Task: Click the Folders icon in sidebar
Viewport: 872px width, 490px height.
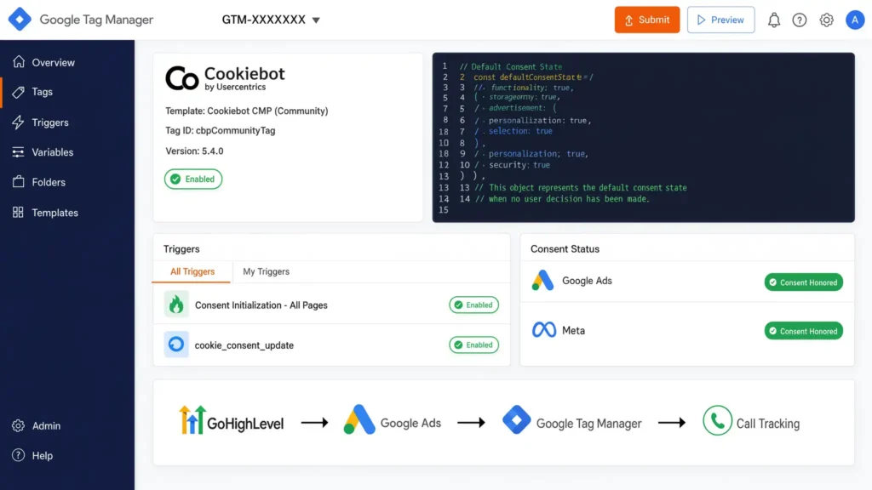Action: tap(19, 182)
